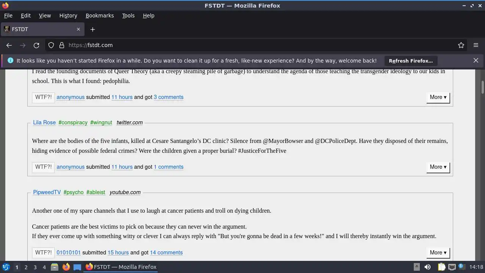Screen dimensions: 485x273
Task: Open the 01010101 submitter link
Action: tap(69, 253)
